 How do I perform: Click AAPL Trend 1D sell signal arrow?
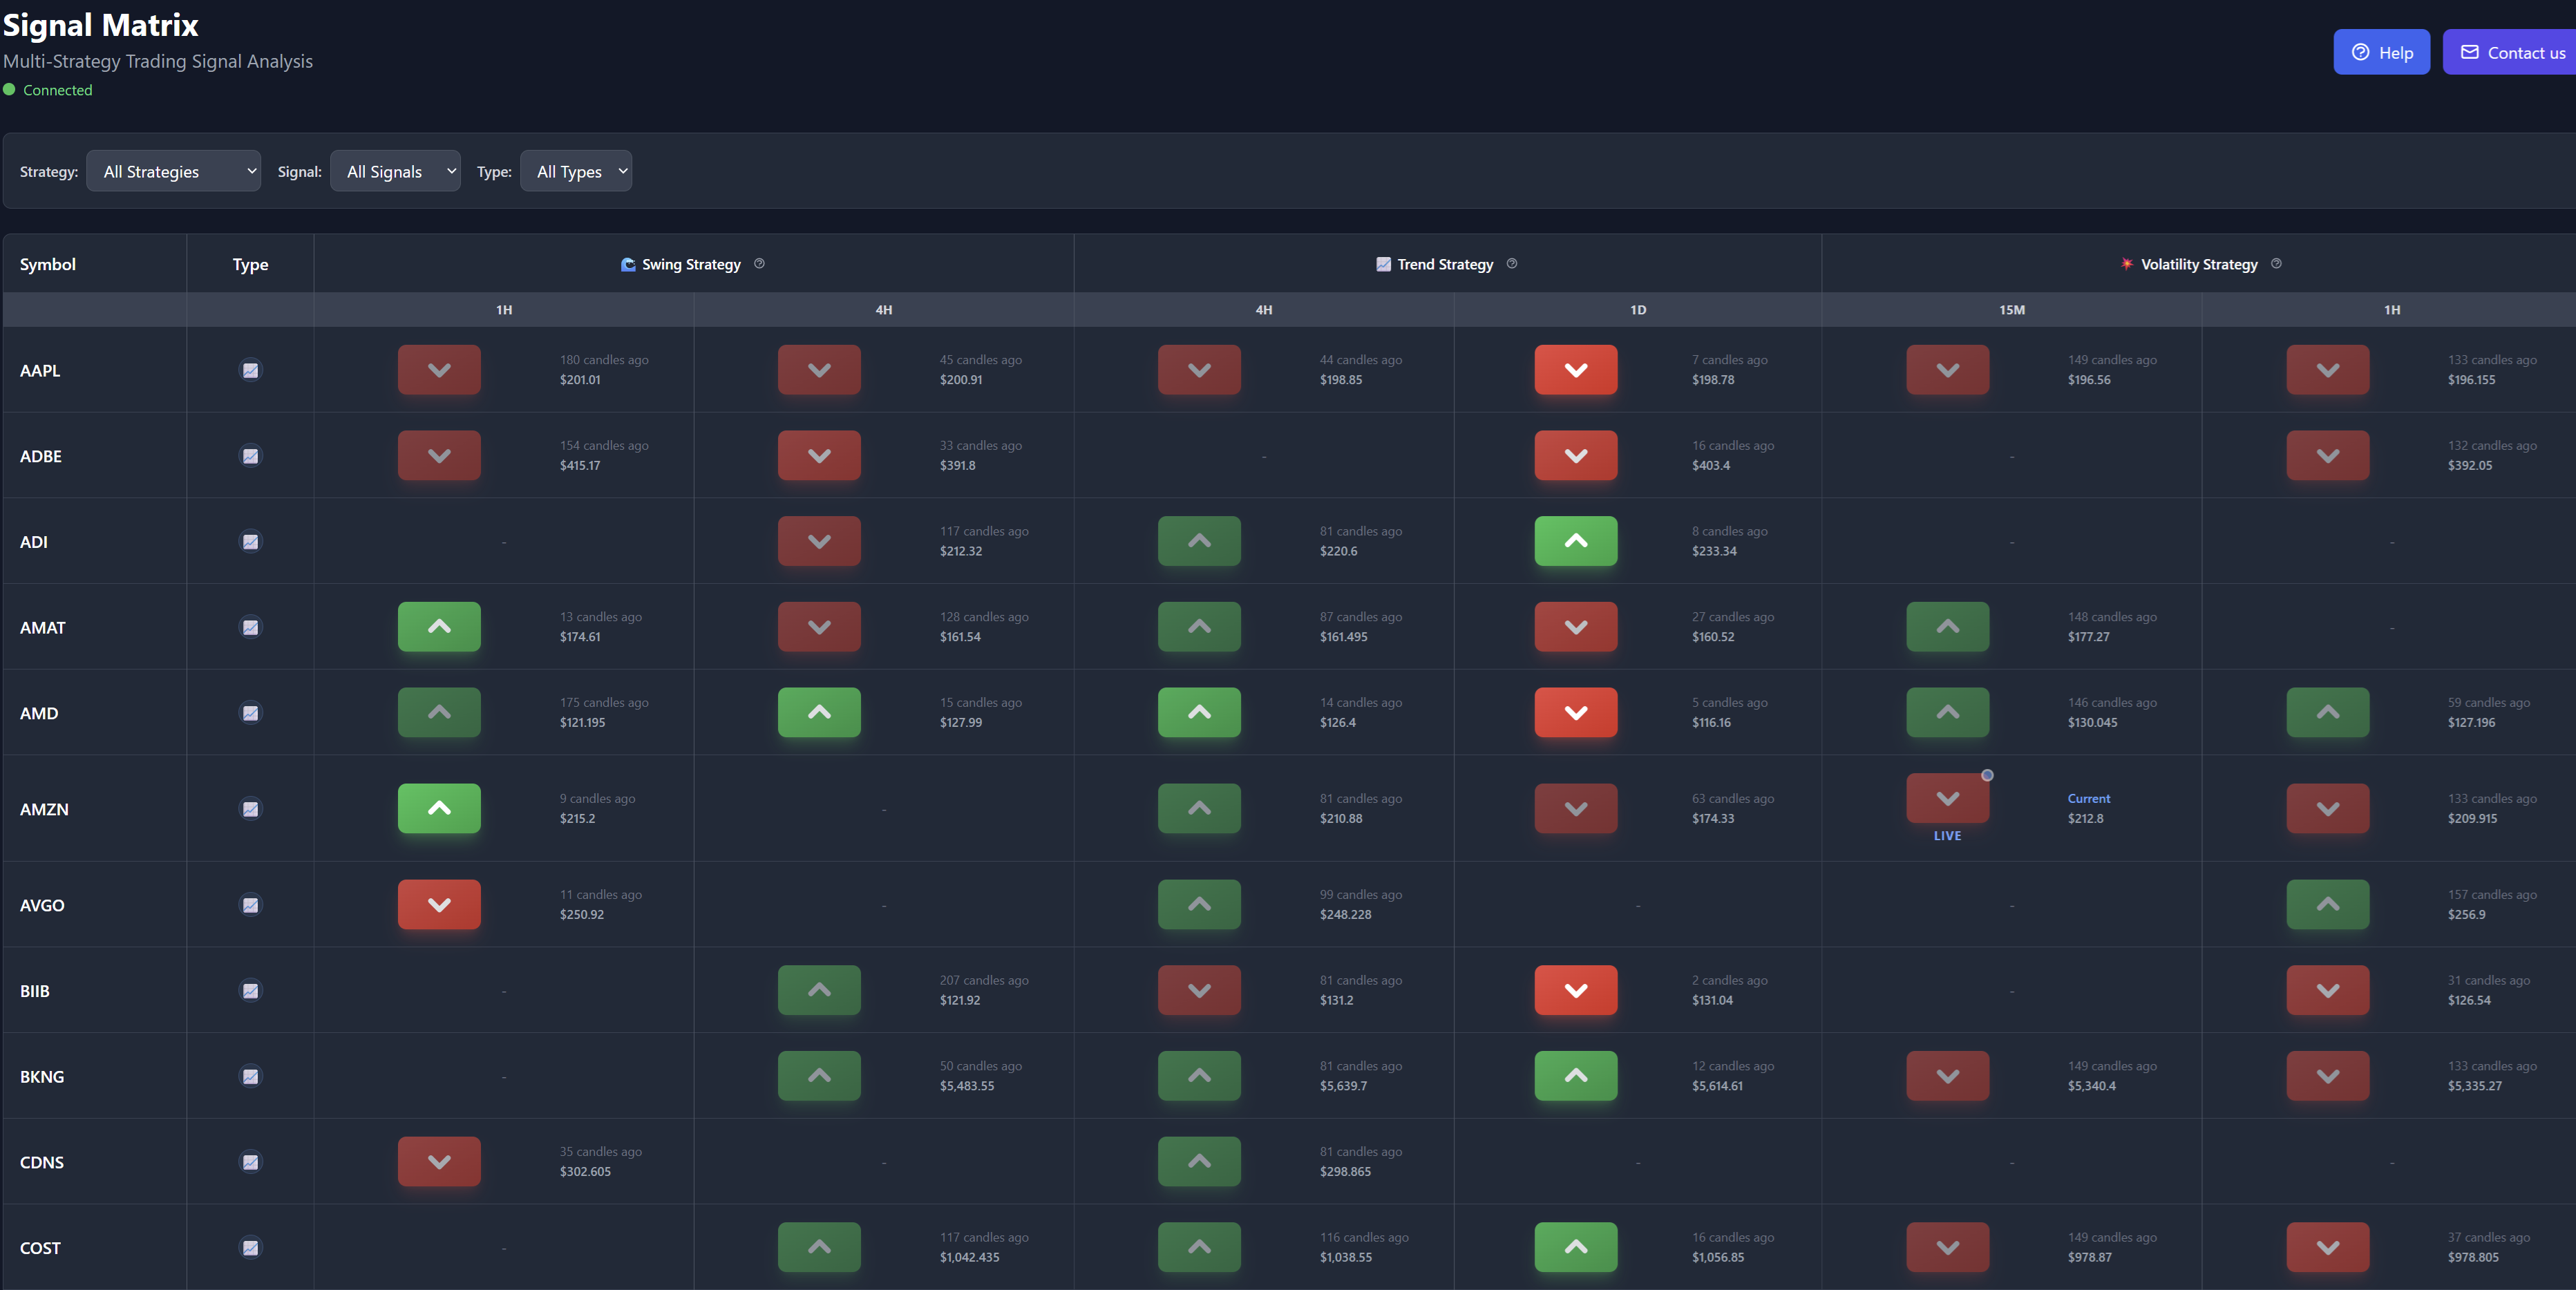coord(1576,370)
